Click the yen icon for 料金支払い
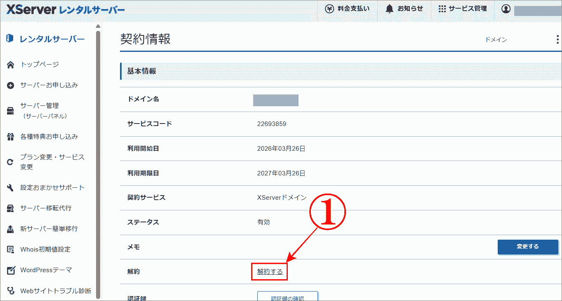The width and height of the screenshot is (562, 301). click(329, 9)
